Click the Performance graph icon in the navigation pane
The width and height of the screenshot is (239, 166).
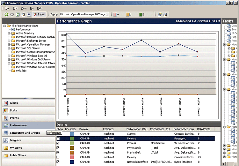point(6,125)
